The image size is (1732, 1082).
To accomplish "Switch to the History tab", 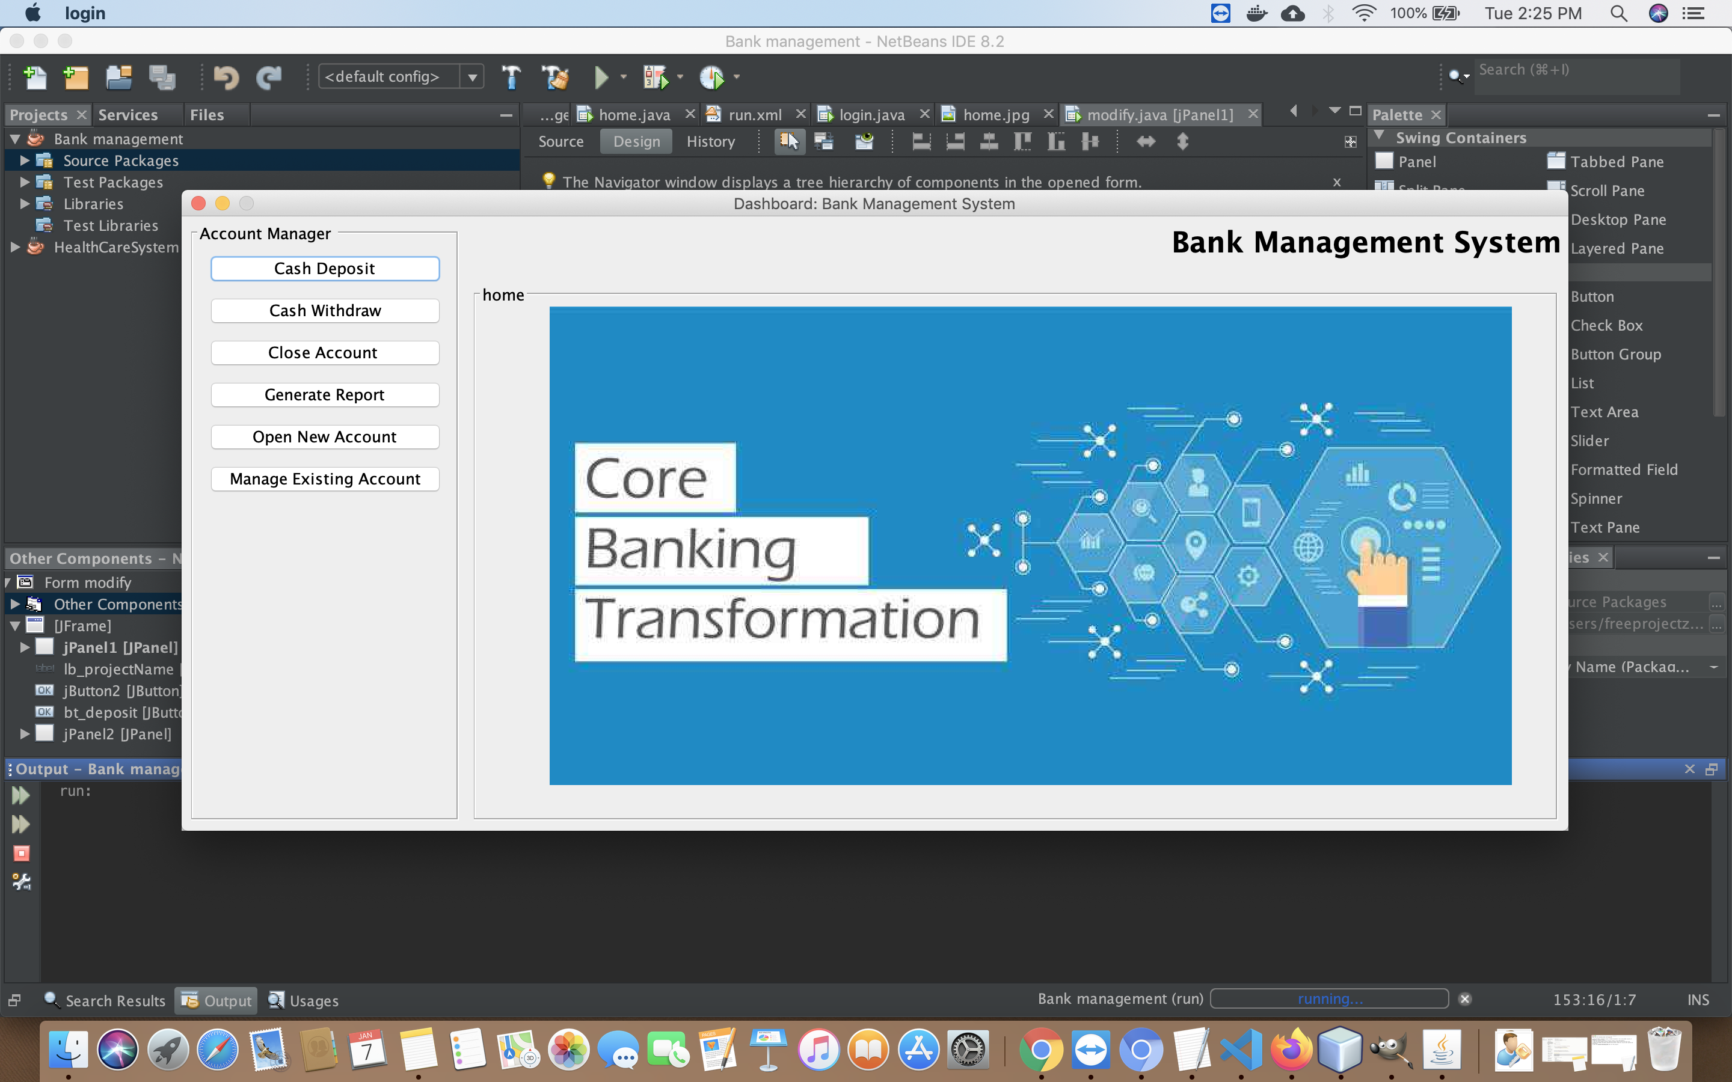I will pyautogui.click(x=710, y=139).
